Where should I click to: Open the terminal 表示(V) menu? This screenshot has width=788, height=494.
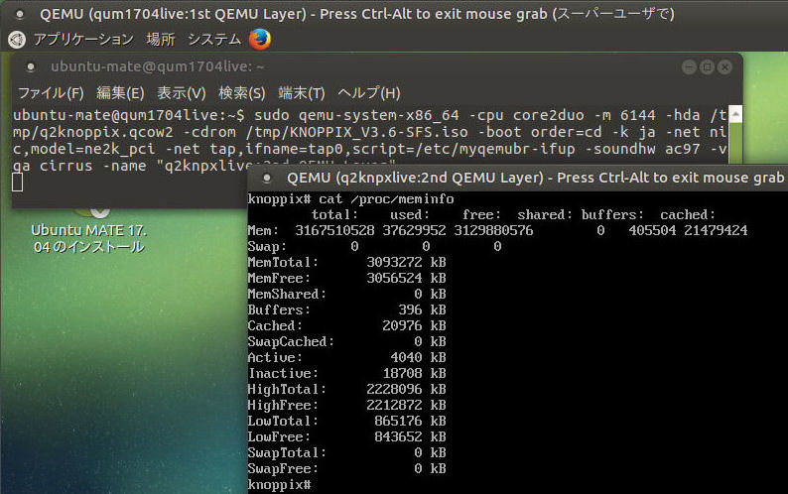coord(182,93)
